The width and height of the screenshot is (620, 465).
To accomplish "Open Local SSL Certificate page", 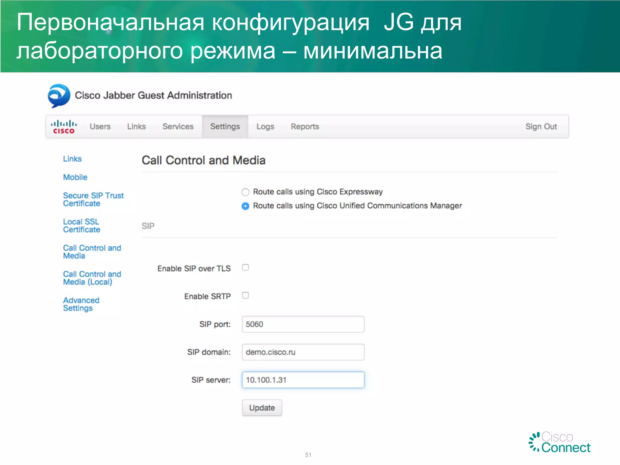I will coord(81,226).
